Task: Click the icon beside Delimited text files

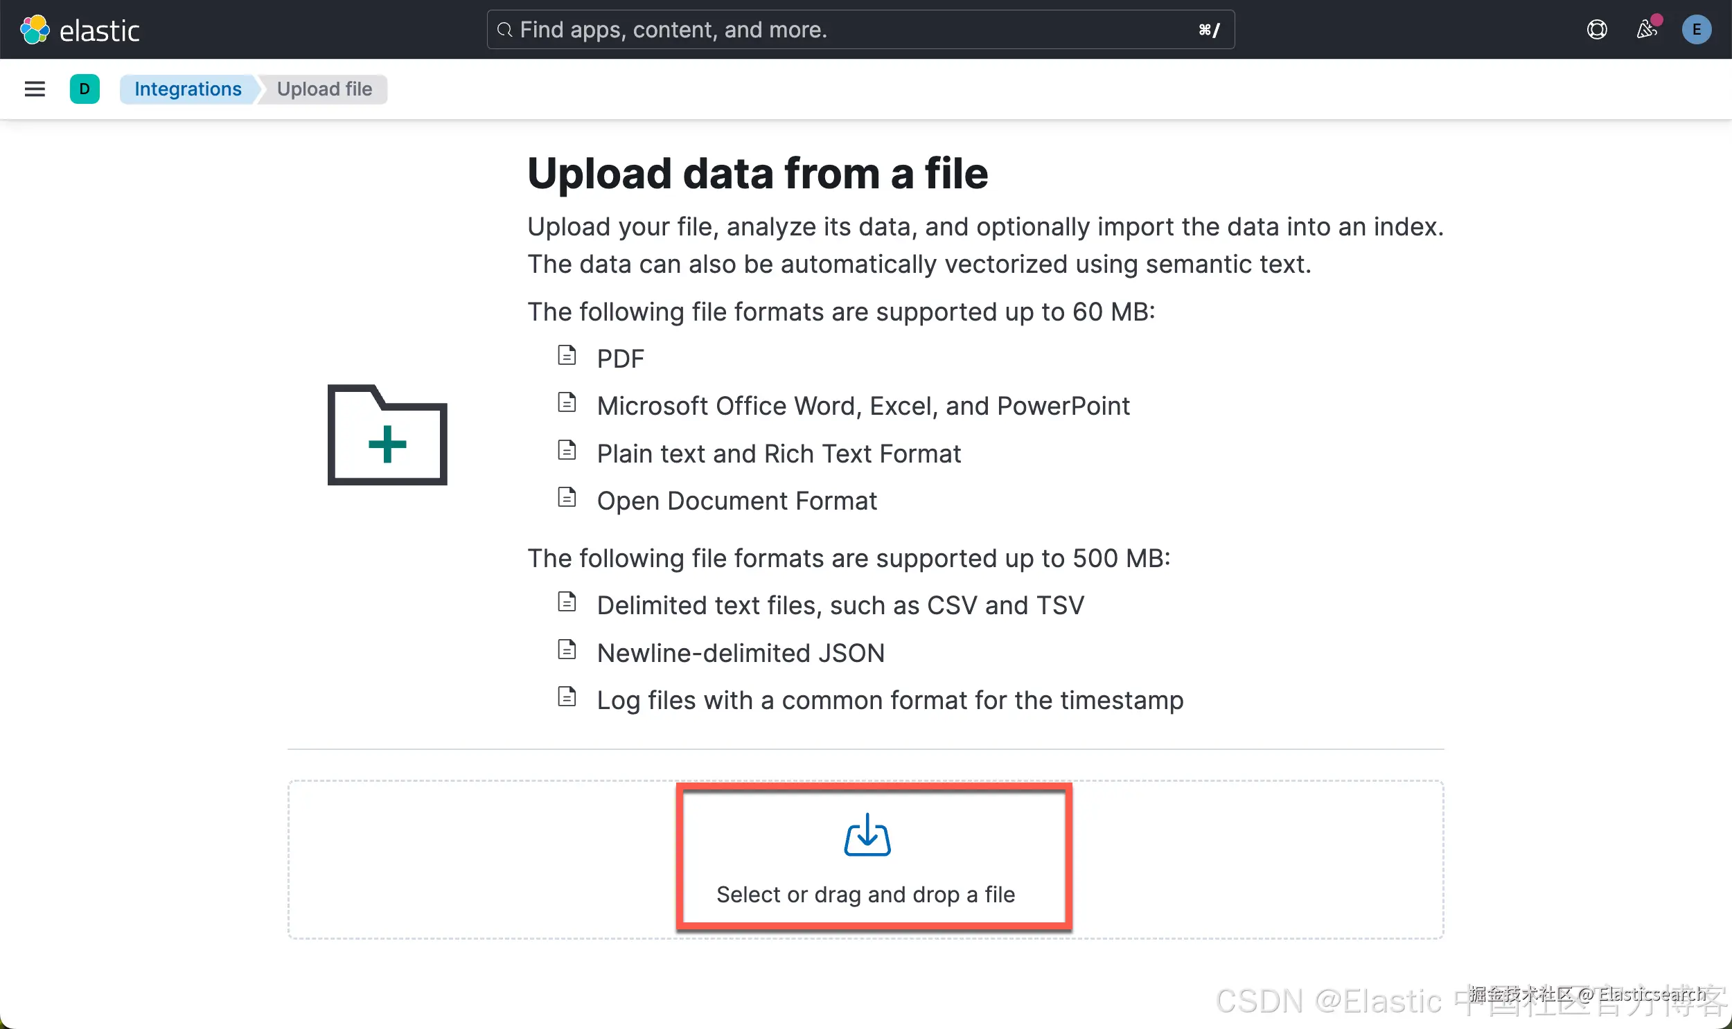Action: pyautogui.click(x=567, y=602)
